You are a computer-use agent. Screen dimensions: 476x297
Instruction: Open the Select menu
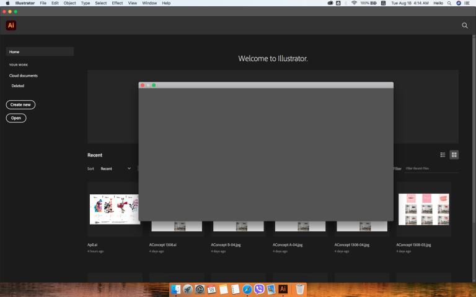pyautogui.click(x=101, y=3)
